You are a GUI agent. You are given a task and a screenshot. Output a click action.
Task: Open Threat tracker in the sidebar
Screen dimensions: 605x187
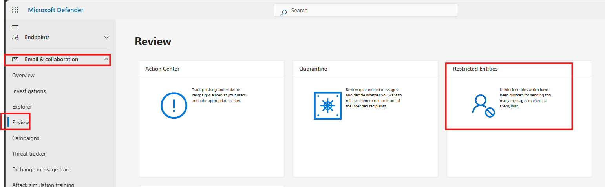point(29,154)
